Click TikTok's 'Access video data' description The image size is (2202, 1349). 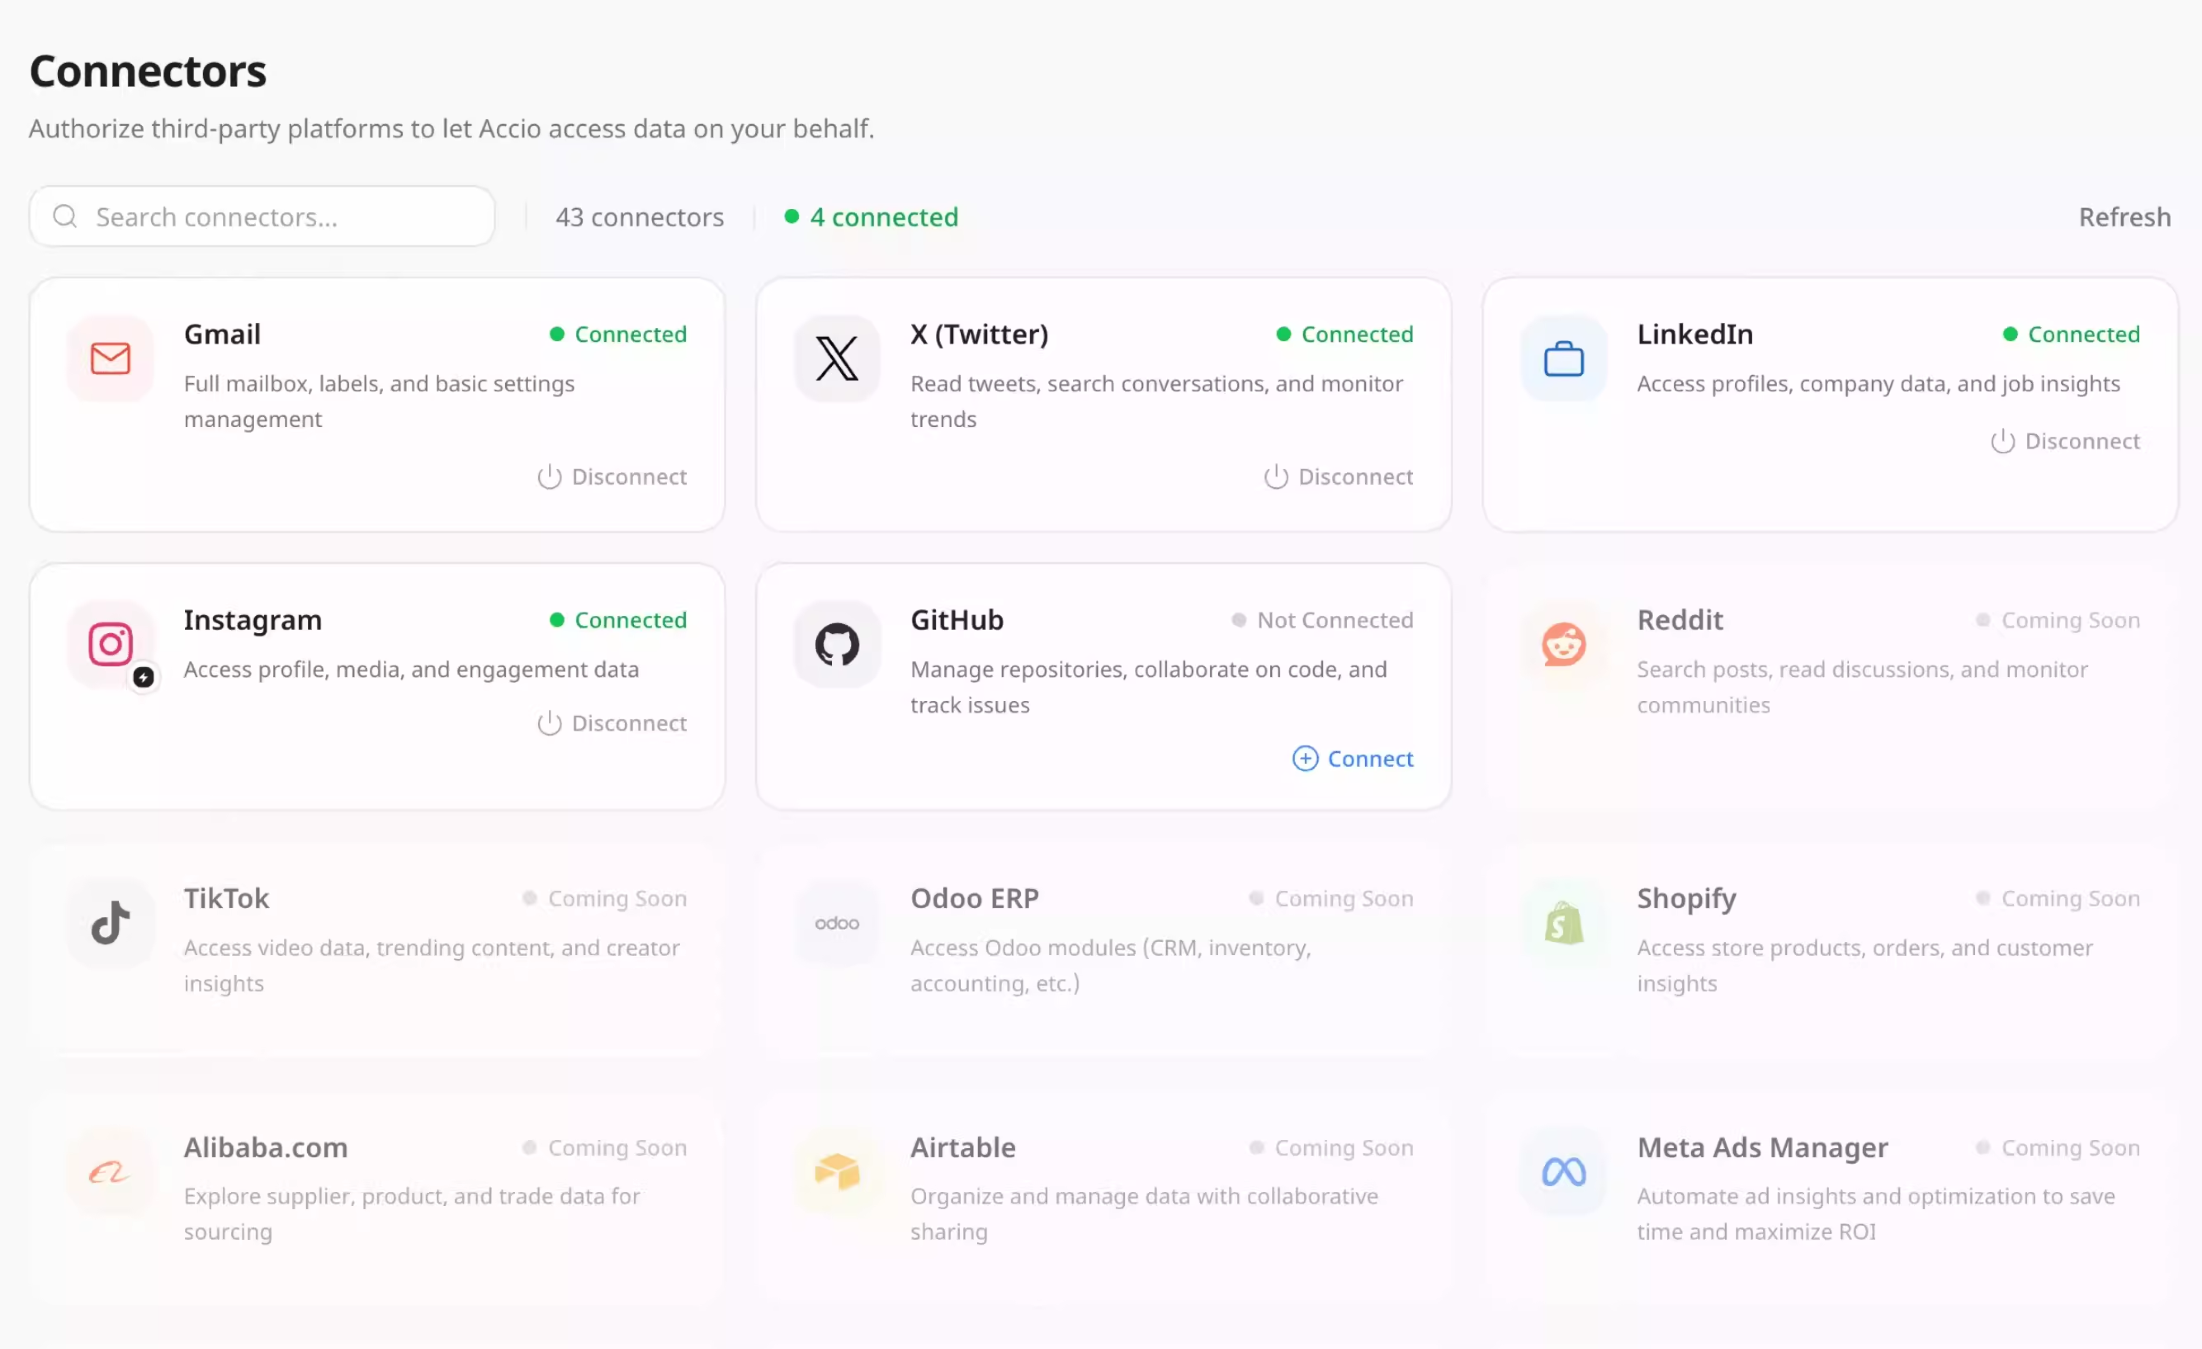432,966
